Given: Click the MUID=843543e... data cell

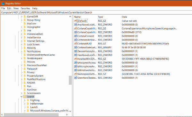Looking at the screenshot, I should point(145,43).
